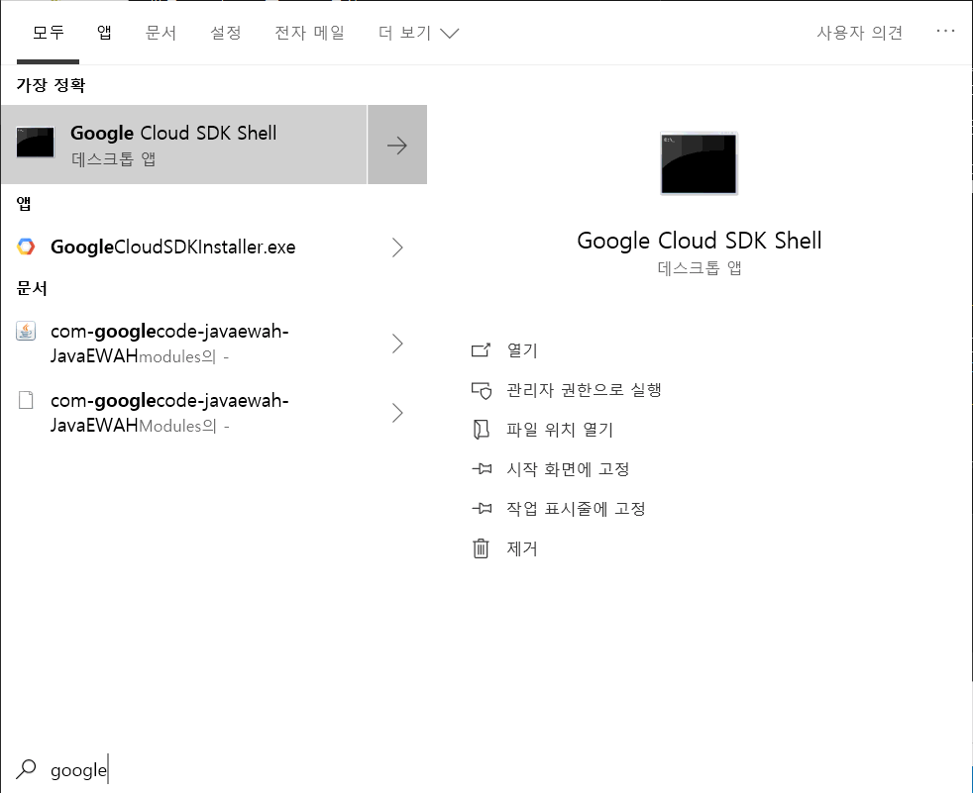Image resolution: width=973 pixels, height=793 pixels.
Task: Choose 제거 to uninstall
Action: (521, 548)
